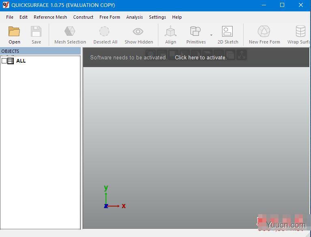311x237 pixels.
Task: Open the Reference Mesh menu
Action: tap(50, 17)
